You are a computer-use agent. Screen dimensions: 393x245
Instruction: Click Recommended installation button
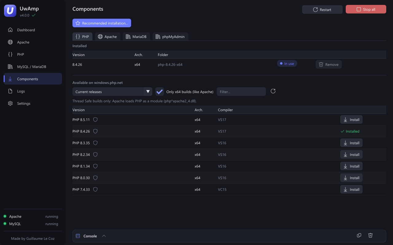pyautogui.click(x=102, y=23)
